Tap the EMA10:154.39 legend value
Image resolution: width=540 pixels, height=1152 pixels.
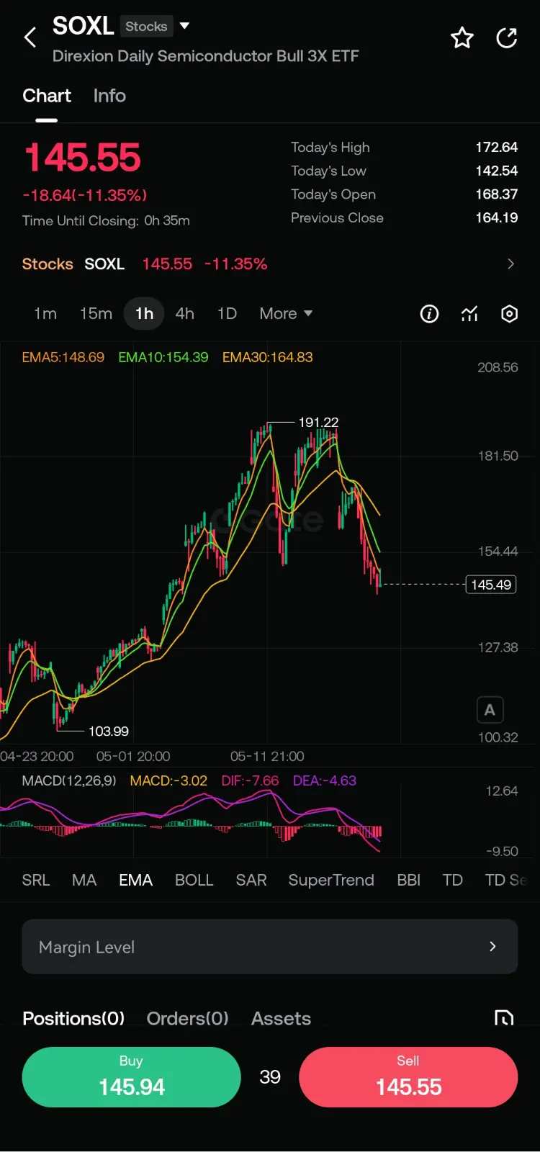163,357
